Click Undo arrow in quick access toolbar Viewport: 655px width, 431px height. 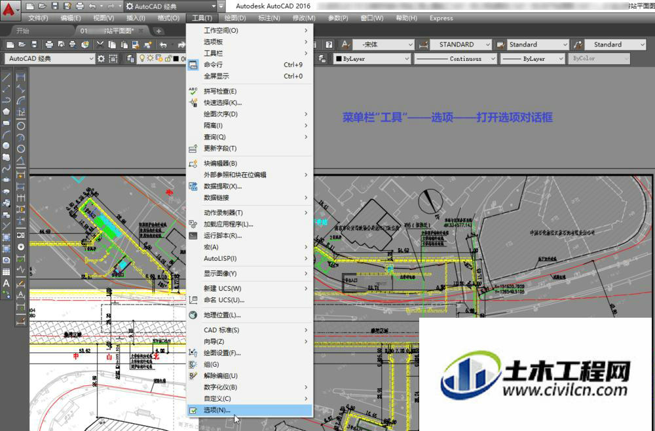(x=92, y=7)
